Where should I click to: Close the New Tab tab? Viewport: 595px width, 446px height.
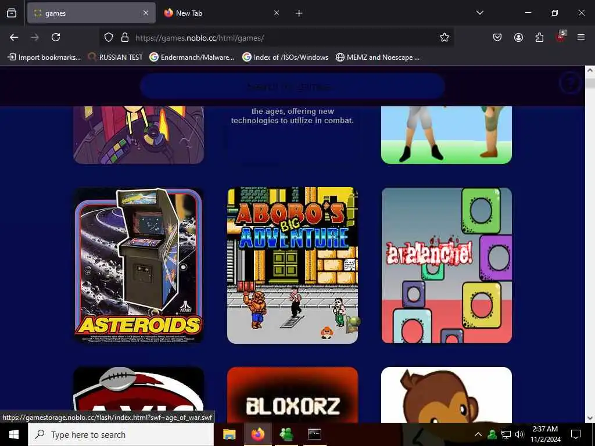pyautogui.click(x=277, y=13)
